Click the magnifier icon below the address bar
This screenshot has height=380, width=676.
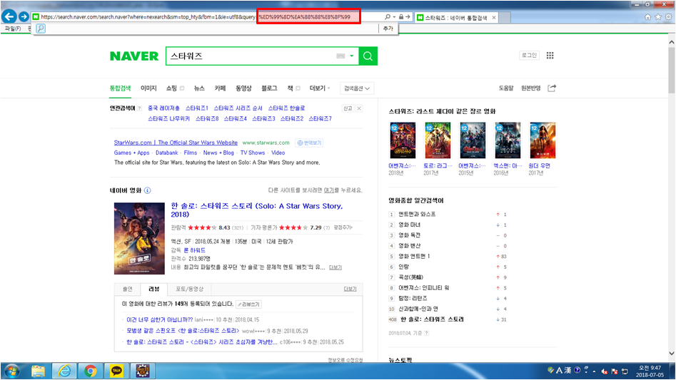tap(41, 29)
